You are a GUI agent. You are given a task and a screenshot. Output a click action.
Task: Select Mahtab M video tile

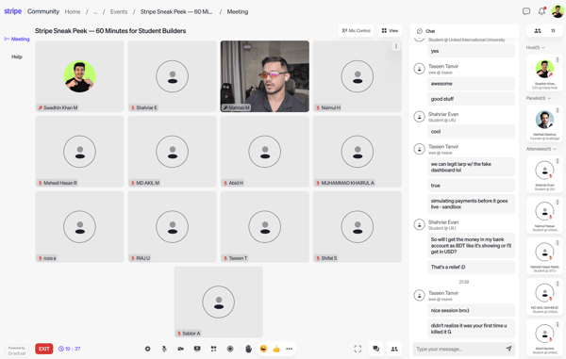coord(265,76)
